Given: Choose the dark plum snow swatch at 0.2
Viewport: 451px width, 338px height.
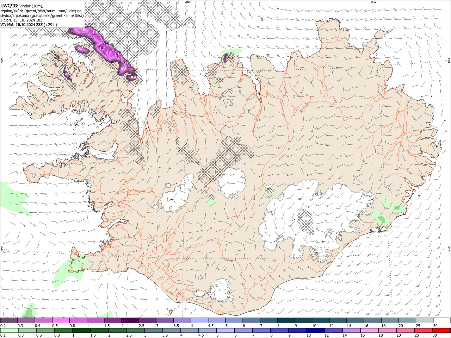Looking at the screenshot, I should [x=9, y=320].
